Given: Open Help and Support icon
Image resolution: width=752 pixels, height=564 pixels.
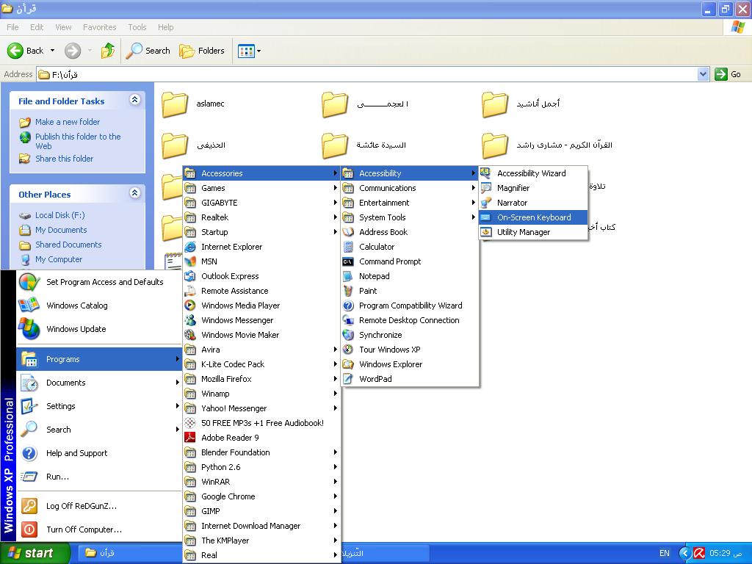Looking at the screenshot, I should point(29,453).
